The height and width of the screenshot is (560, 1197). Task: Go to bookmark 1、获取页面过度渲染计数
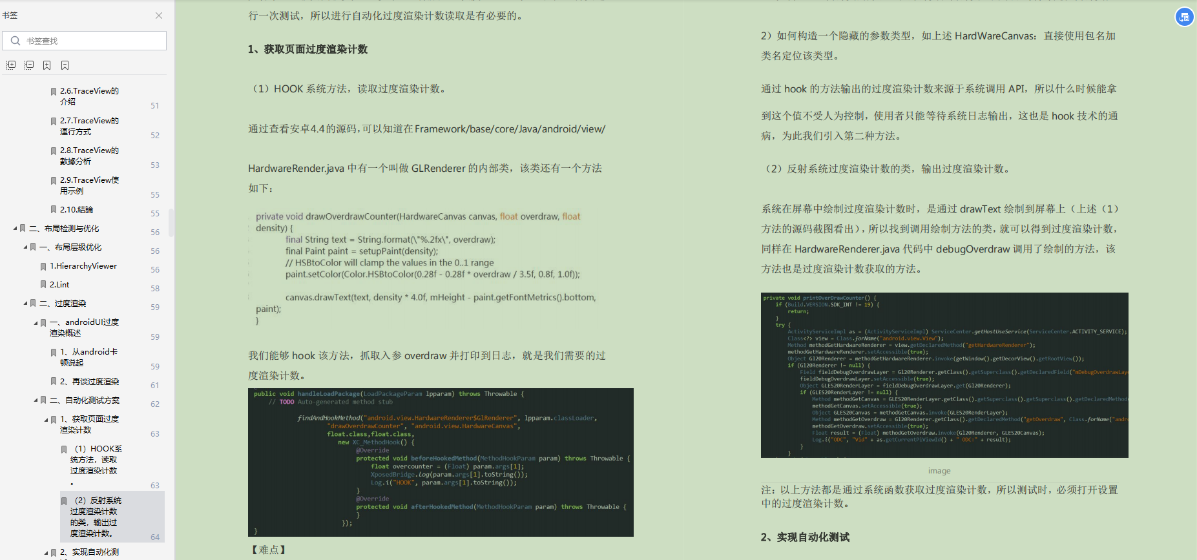tap(90, 424)
